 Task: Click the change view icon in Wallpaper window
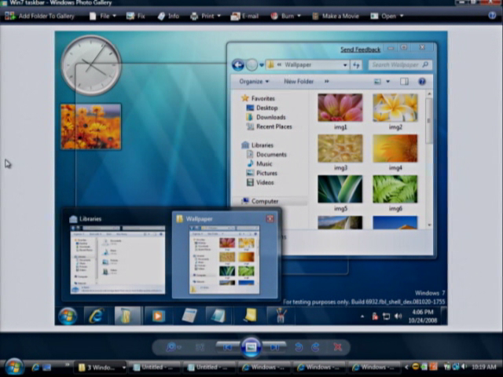click(x=377, y=82)
